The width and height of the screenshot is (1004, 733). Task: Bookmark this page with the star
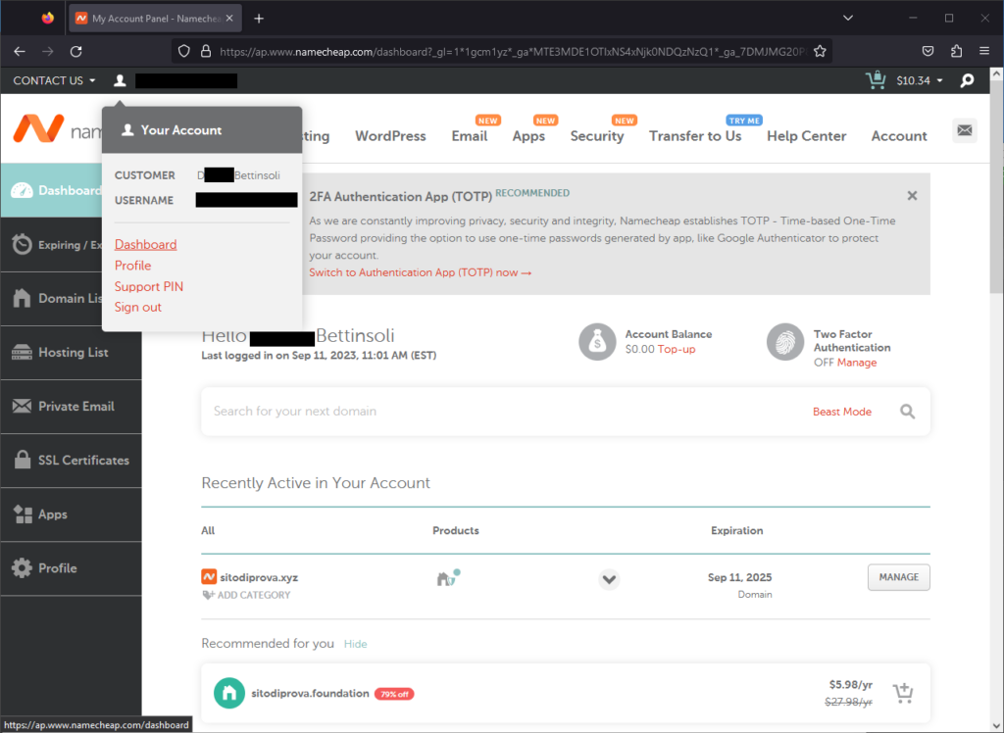tap(820, 51)
